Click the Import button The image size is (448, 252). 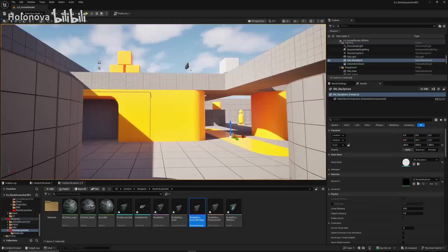[x=64, y=189]
